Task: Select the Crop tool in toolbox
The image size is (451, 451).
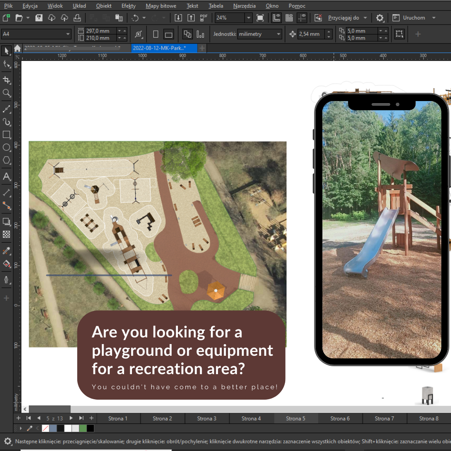Action: [x=7, y=80]
